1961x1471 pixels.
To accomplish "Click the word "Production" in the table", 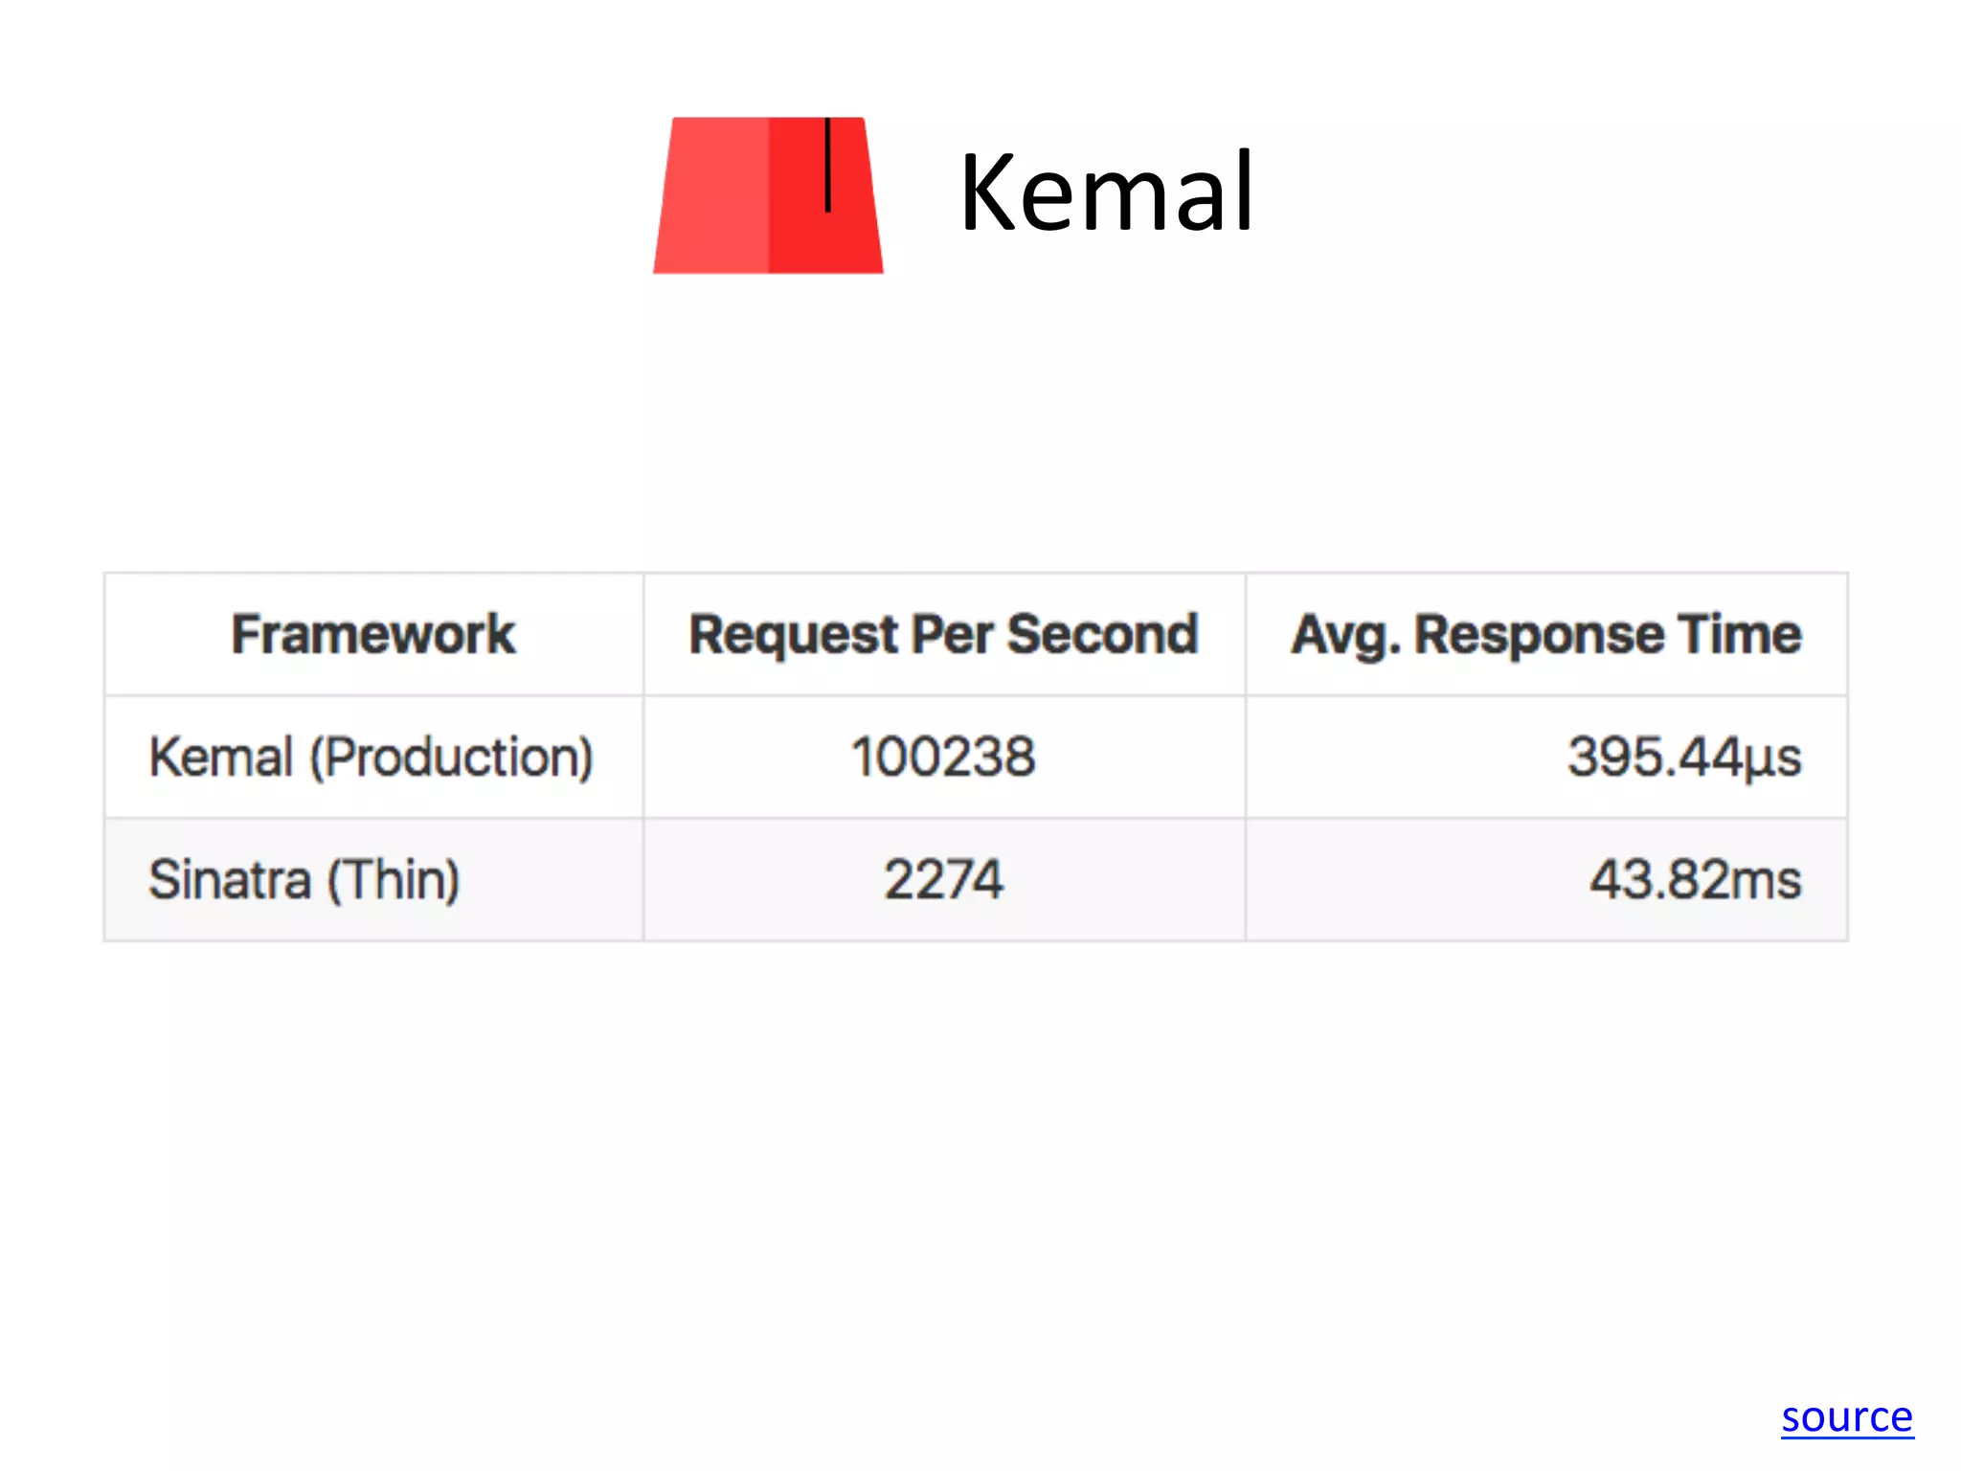I will [451, 757].
